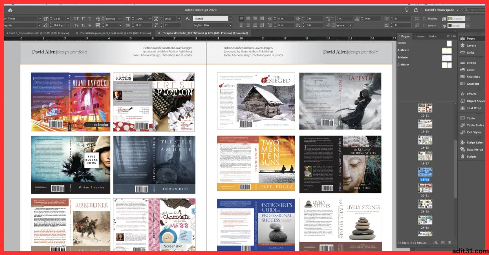Click the Edit page size icon

(435, 242)
